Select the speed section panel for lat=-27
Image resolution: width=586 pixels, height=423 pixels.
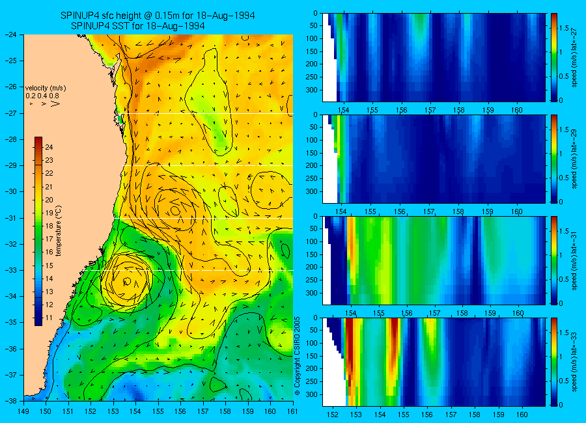(434, 57)
